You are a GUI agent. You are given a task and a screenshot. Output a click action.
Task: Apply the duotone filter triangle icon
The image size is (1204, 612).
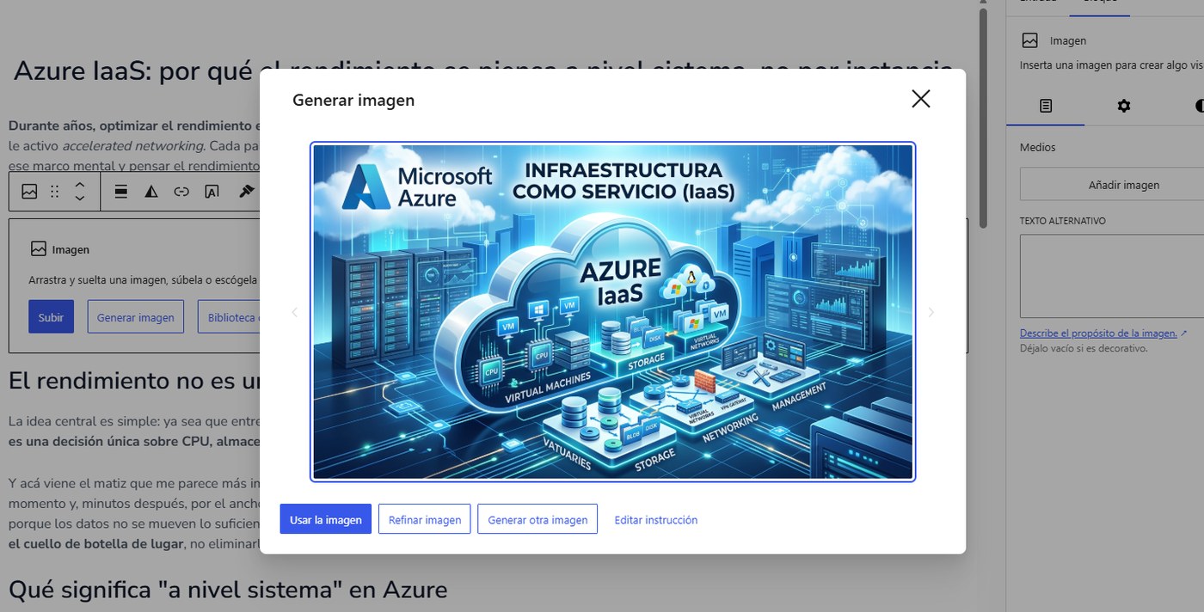[151, 192]
